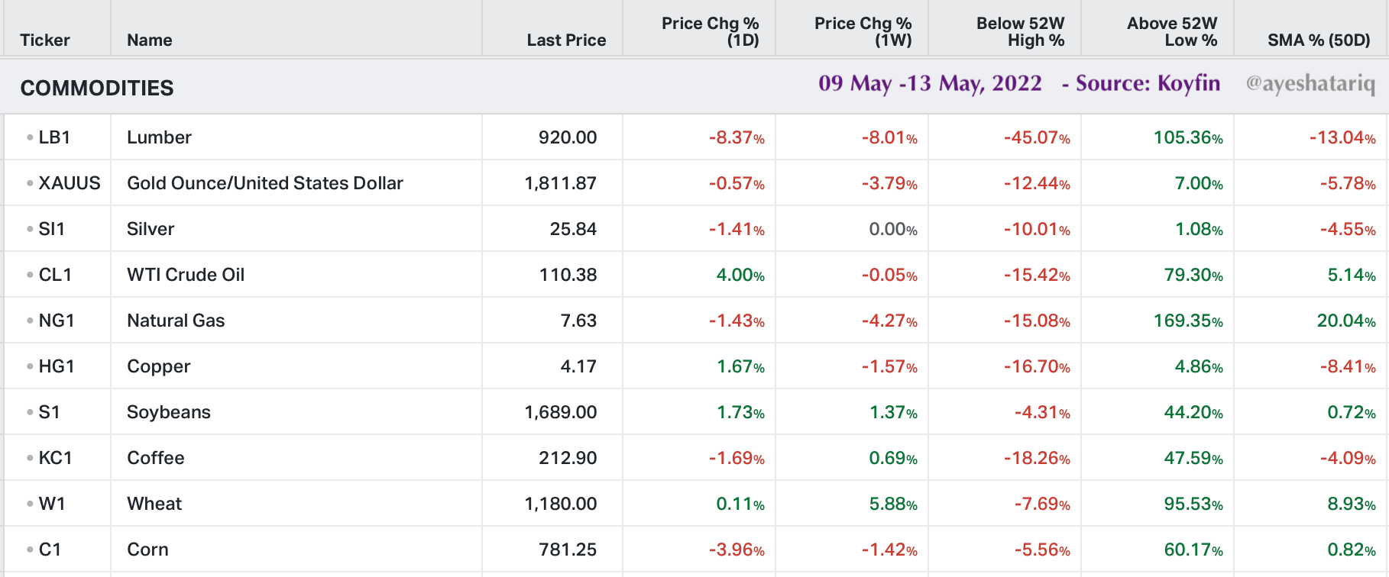
Task: Click Corn 1D change -3.96%
Action: click(x=737, y=550)
